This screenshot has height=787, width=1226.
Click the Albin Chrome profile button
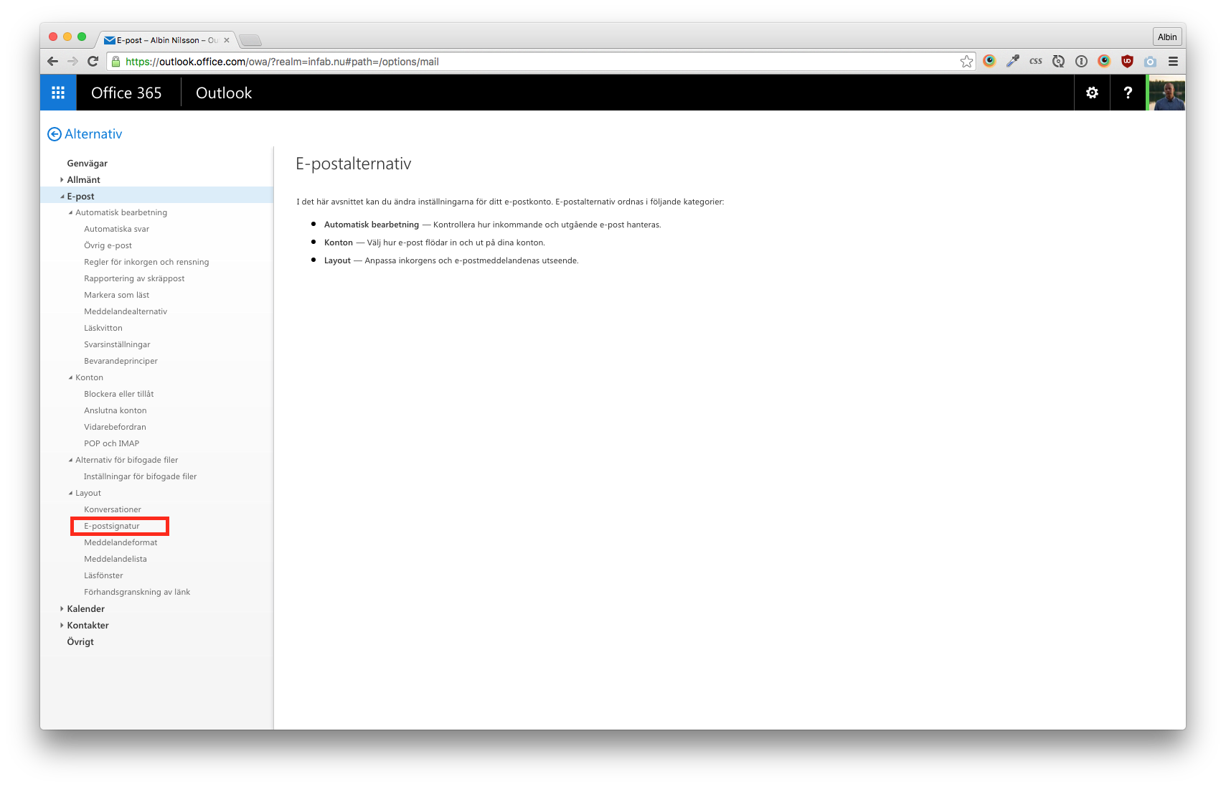(1166, 37)
